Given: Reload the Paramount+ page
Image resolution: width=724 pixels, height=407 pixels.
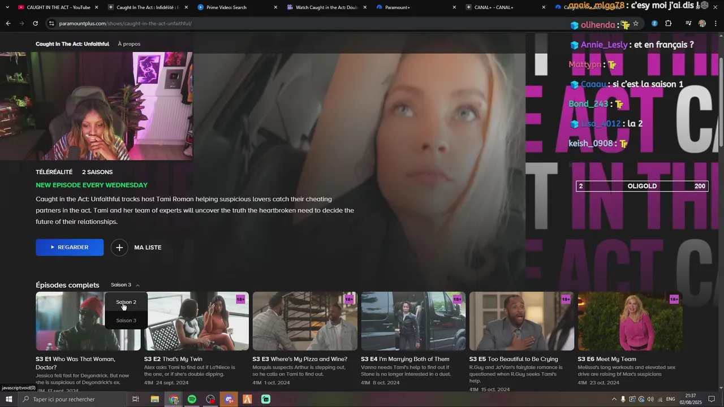Looking at the screenshot, I should pos(35,23).
